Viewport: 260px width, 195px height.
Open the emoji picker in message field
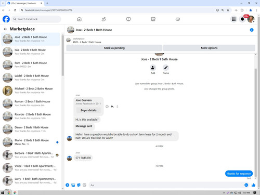[246, 185]
